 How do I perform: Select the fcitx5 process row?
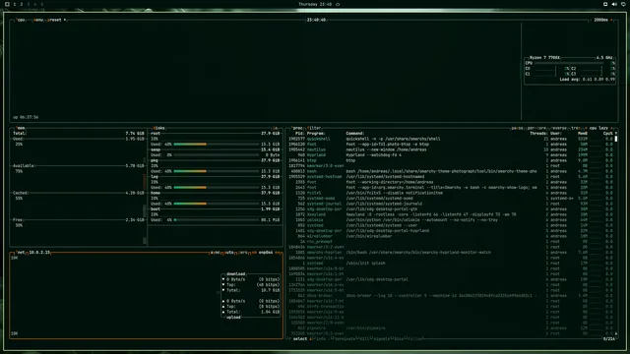(451, 193)
